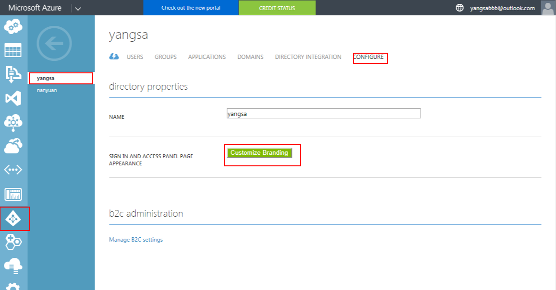Click Check out the new portal

(191, 8)
